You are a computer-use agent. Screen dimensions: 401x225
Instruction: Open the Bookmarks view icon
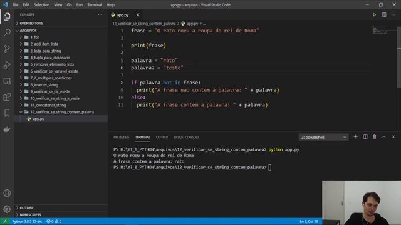click(x=7, y=113)
